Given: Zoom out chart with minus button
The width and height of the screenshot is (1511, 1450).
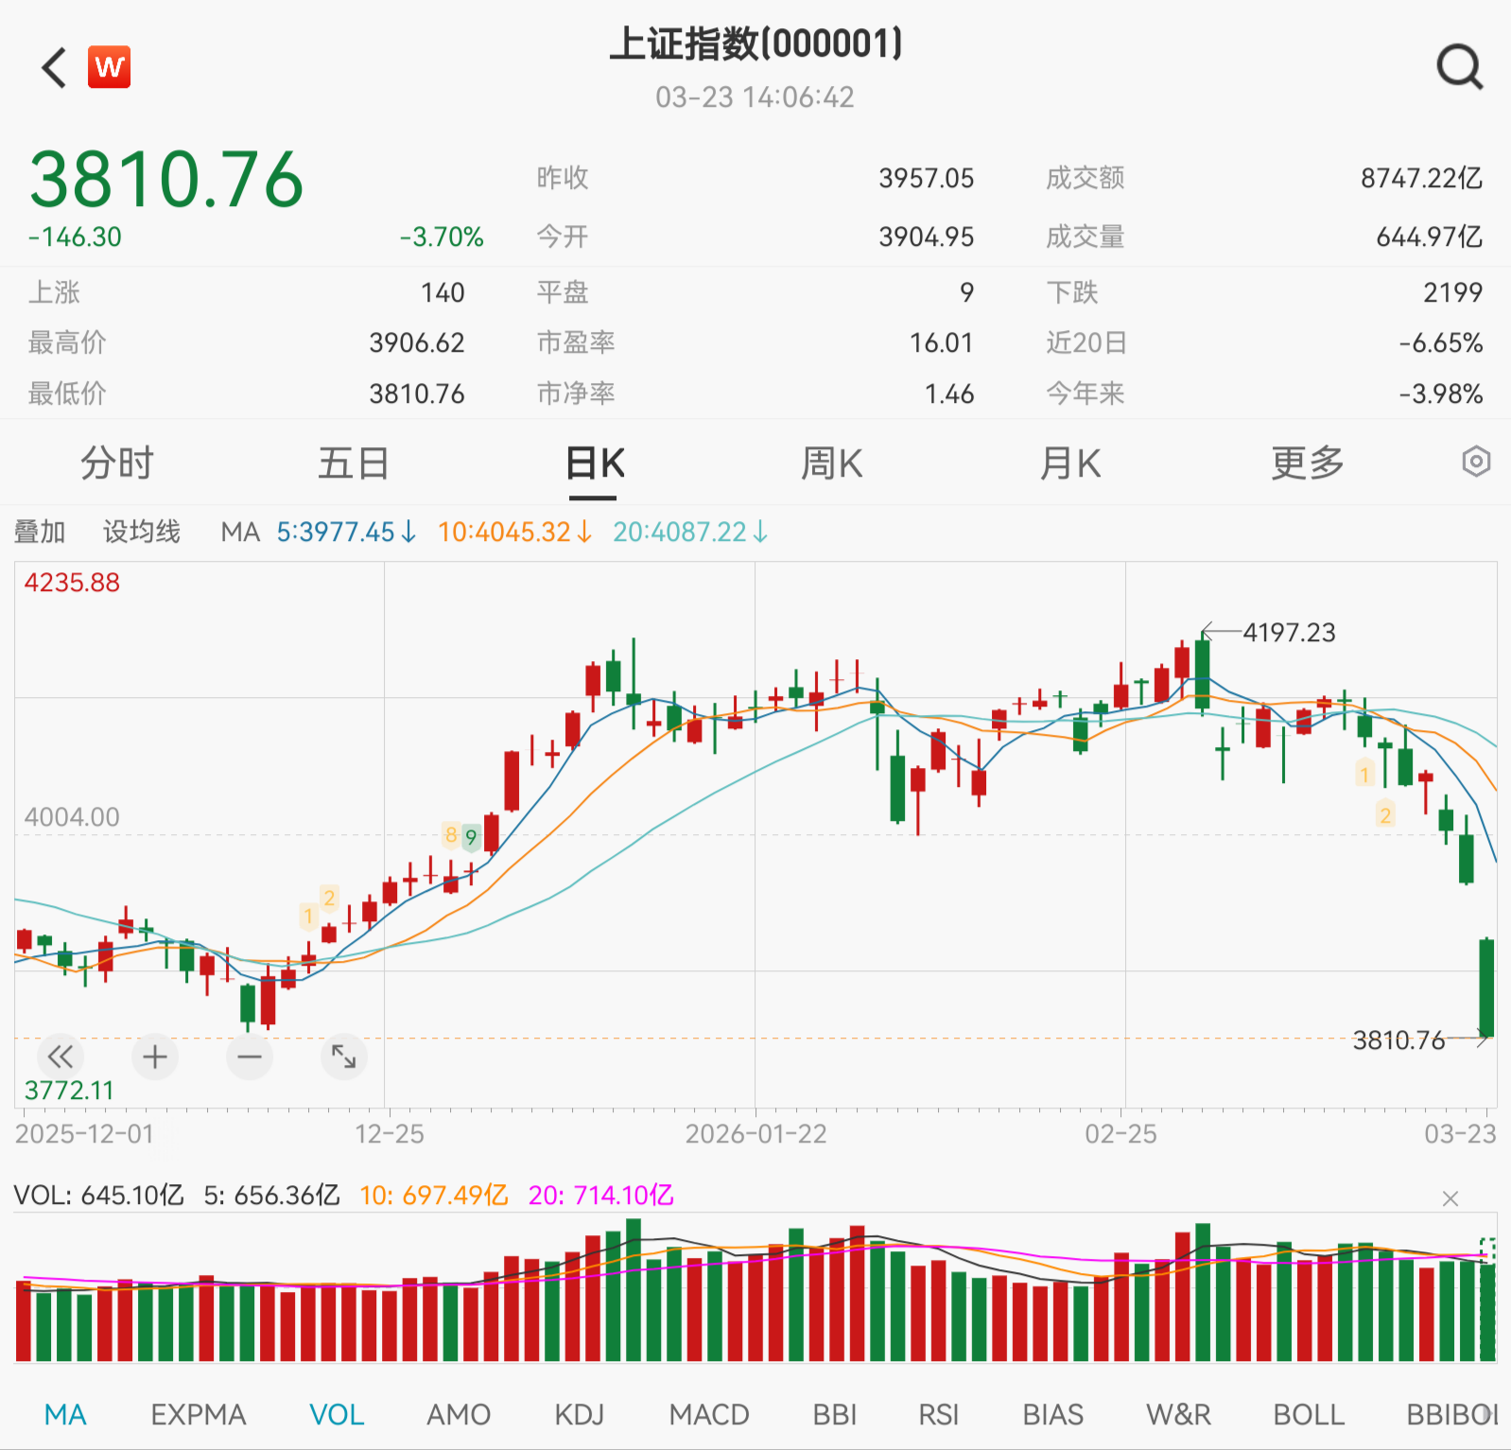Looking at the screenshot, I should (x=250, y=1057).
